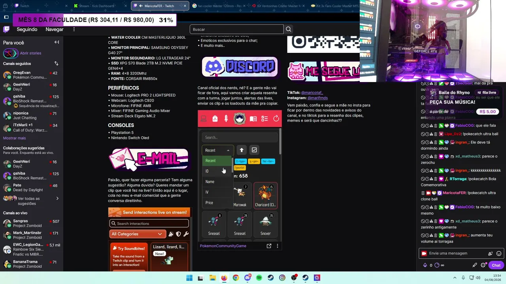Show hidden system tray icons
Image resolution: width=506 pixels, height=284 pixels.
click(455, 278)
